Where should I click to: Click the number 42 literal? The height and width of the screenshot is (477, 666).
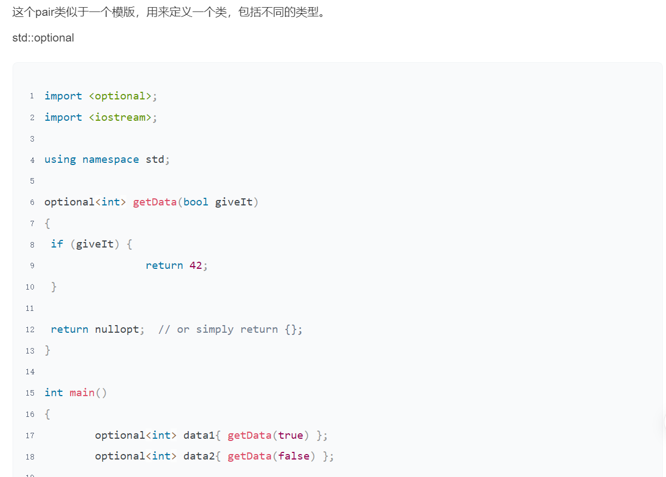click(x=195, y=266)
